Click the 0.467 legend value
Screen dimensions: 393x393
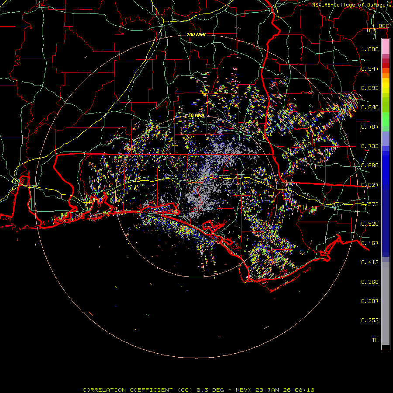click(370, 243)
